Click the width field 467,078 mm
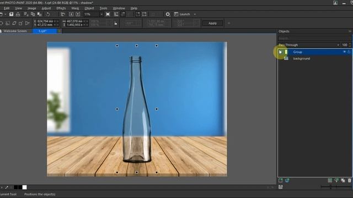The image size is (353, 198). tap(75, 21)
